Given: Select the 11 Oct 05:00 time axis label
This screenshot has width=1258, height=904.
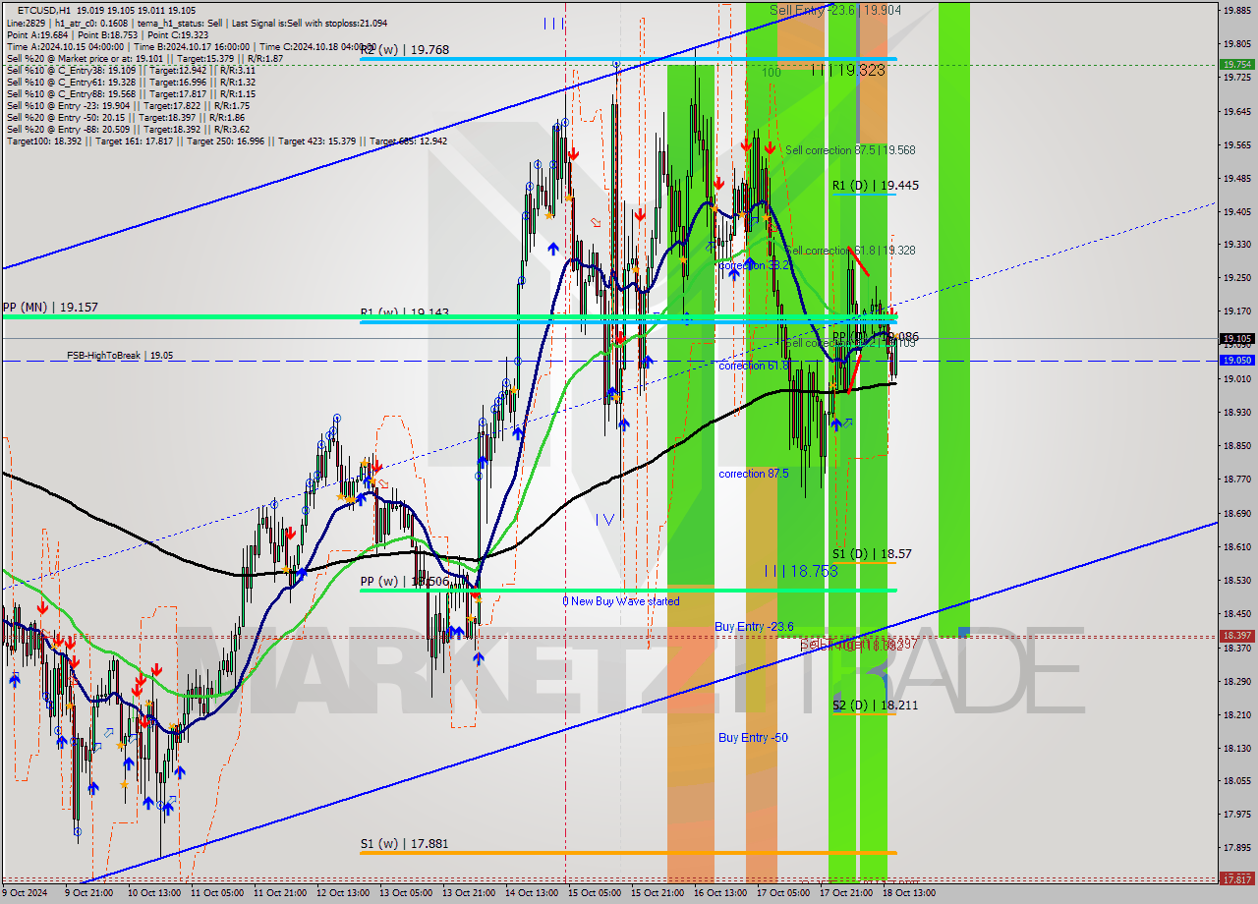Looking at the screenshot, I should pyautogui.click(x=217, y=893).
